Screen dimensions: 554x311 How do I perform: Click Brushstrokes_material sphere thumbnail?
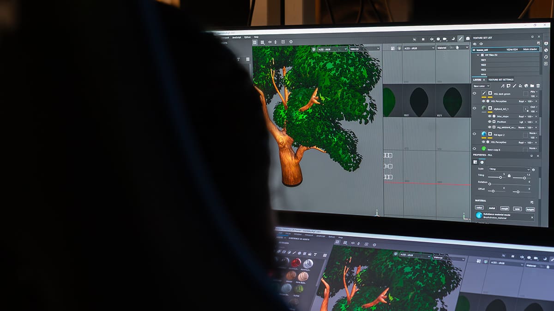479,215
